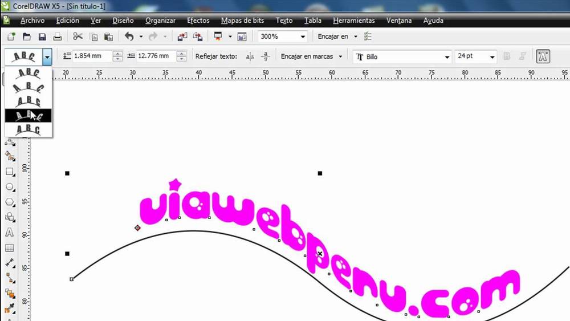Select the Eyedropper tool

point(10,308)
